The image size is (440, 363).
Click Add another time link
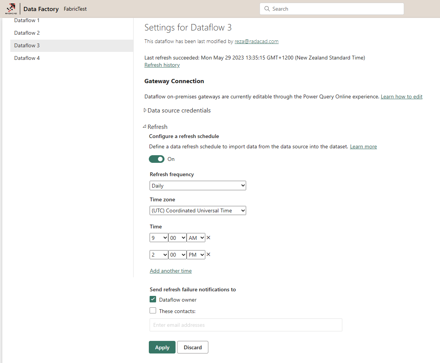point(171,271)
